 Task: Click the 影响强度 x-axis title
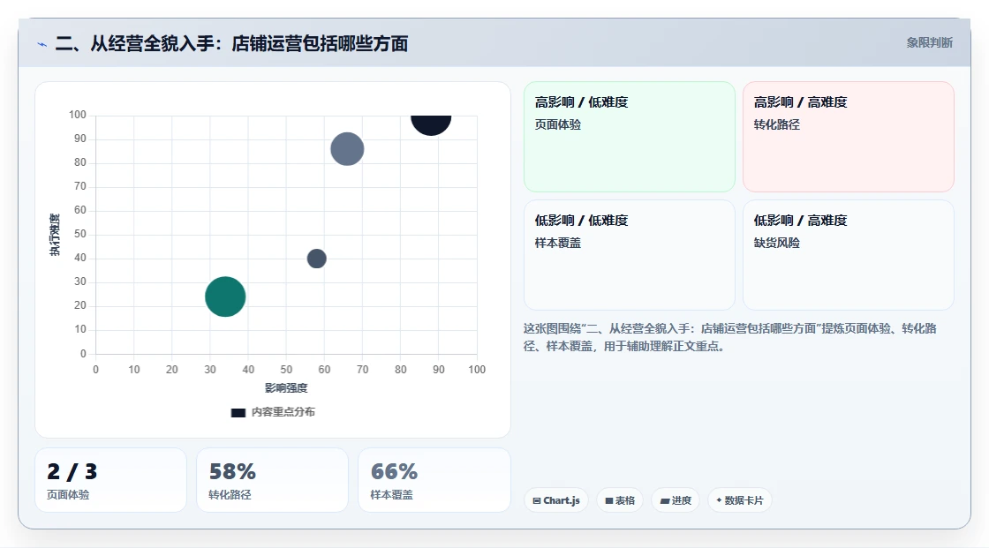[286, 387]
